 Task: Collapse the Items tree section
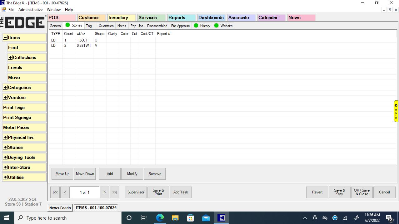[5, 37]
